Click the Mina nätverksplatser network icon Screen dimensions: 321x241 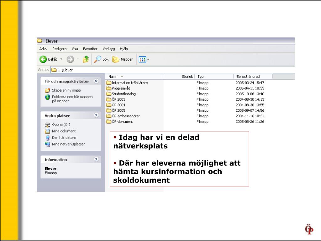pos(48,144)
